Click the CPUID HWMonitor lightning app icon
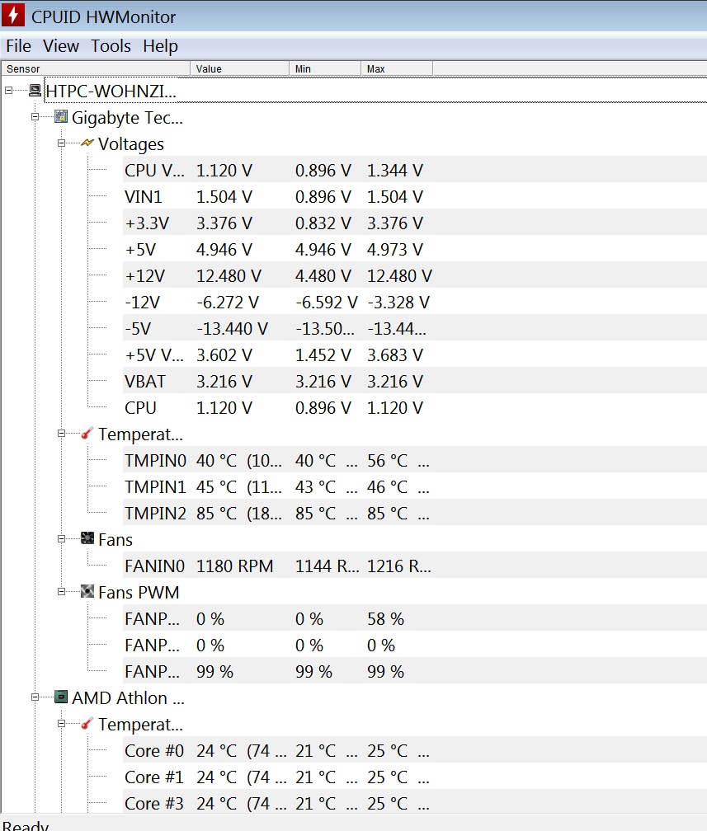Screen dimensions: 707x831 coord(12,15)
